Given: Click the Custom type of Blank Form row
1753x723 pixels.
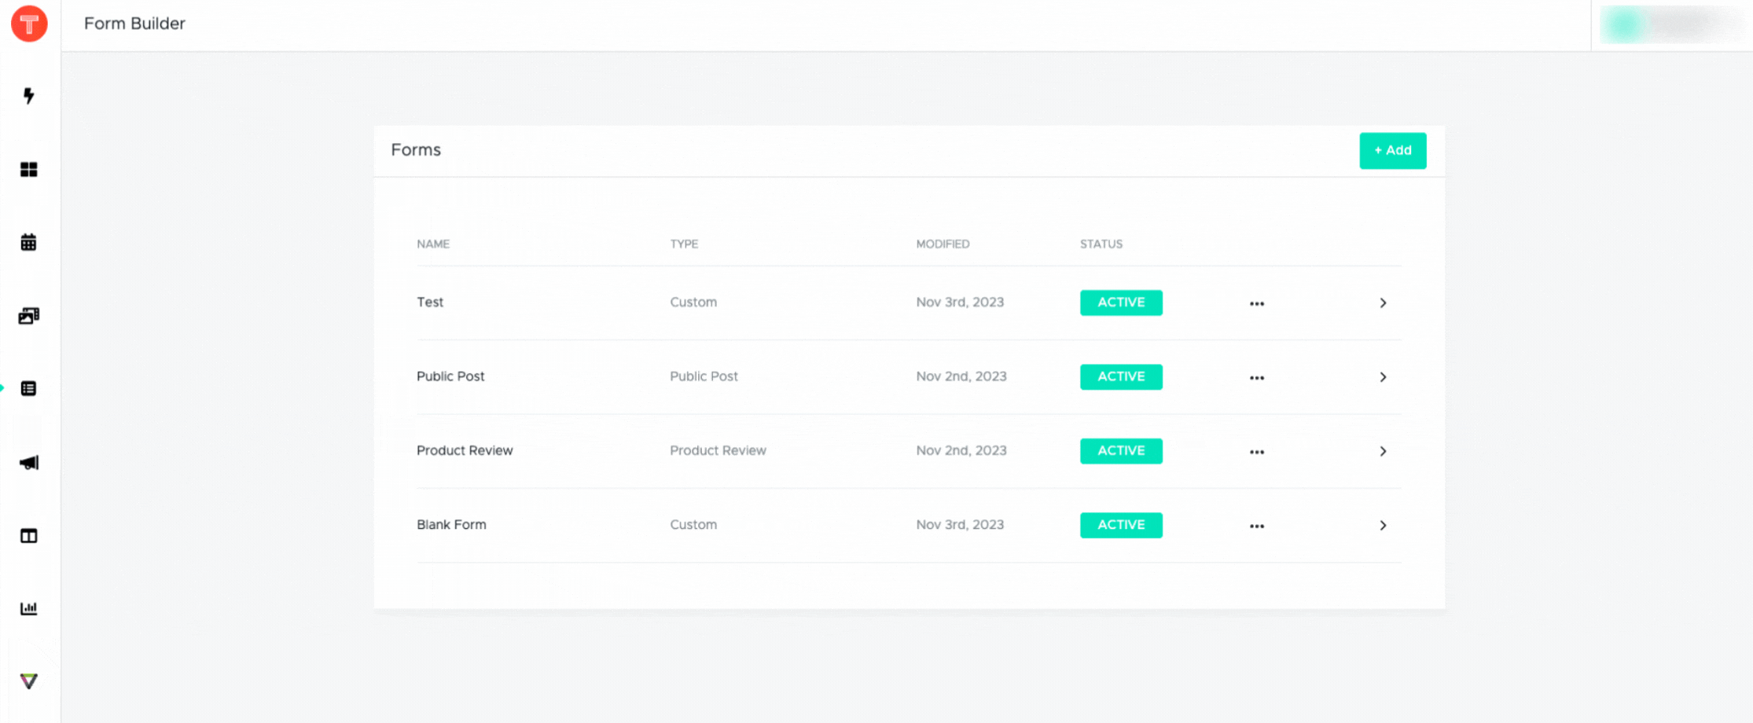Looking at the screenshot, I should click(693, 524).
